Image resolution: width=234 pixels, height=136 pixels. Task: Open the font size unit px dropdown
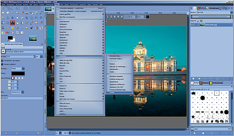click(x=39, y=56)
